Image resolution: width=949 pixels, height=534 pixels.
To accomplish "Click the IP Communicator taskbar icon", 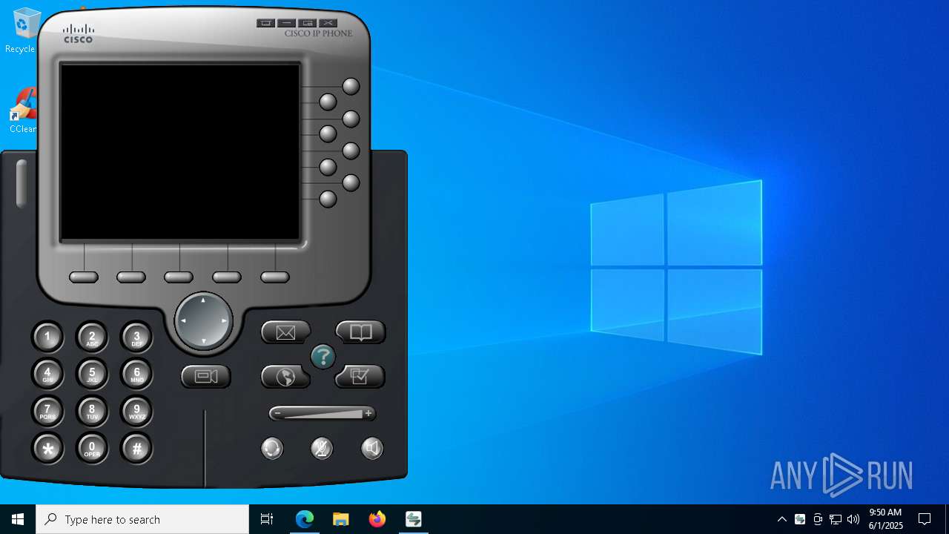I will (x=414, y=519).
